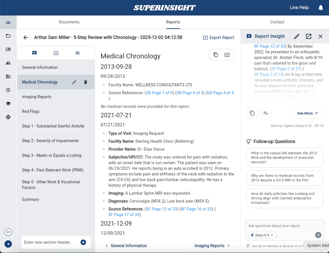
Task: Open source link 5B Page 4 of 4
Action: pos(190,93)
